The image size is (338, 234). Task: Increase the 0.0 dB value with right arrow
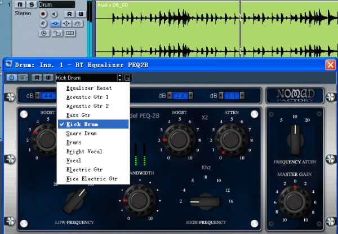tap(242, 96)
